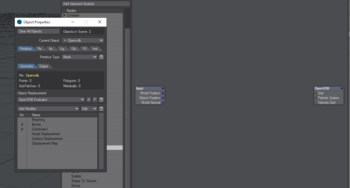The height and width of the screenshot is (188, 350).
Task: Expand the Constant node category
Action: point(64,15)
